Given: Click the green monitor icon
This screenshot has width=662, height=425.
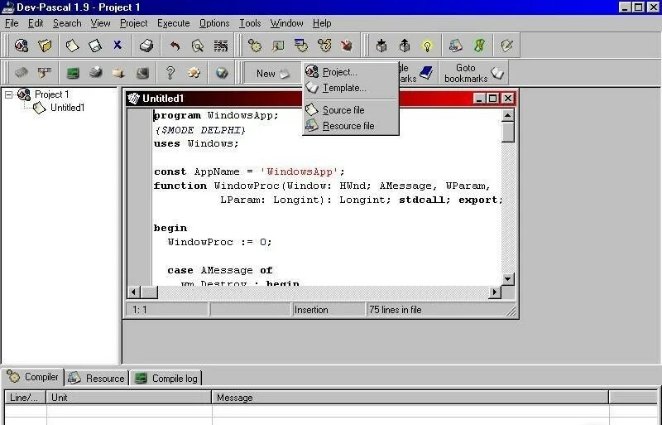Looking at the screenshot, I should (73, 73).
